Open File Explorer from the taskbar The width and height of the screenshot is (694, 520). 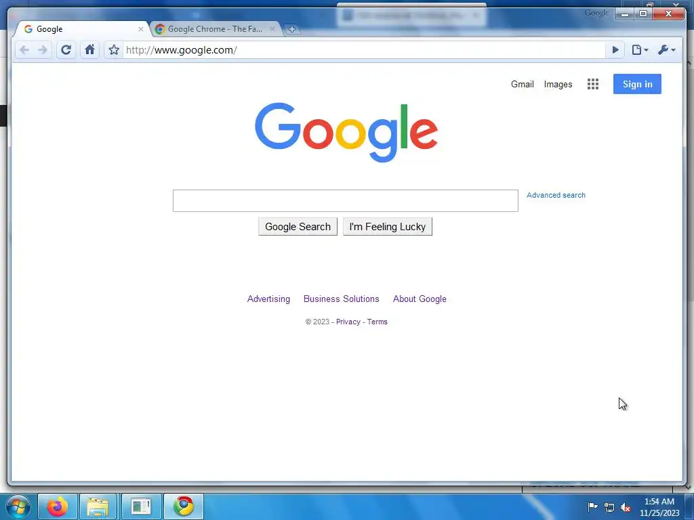point(98,506)
